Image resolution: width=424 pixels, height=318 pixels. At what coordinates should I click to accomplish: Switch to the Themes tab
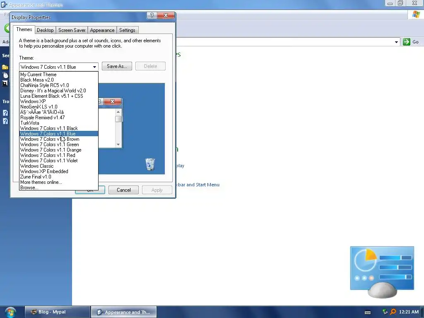24,29
